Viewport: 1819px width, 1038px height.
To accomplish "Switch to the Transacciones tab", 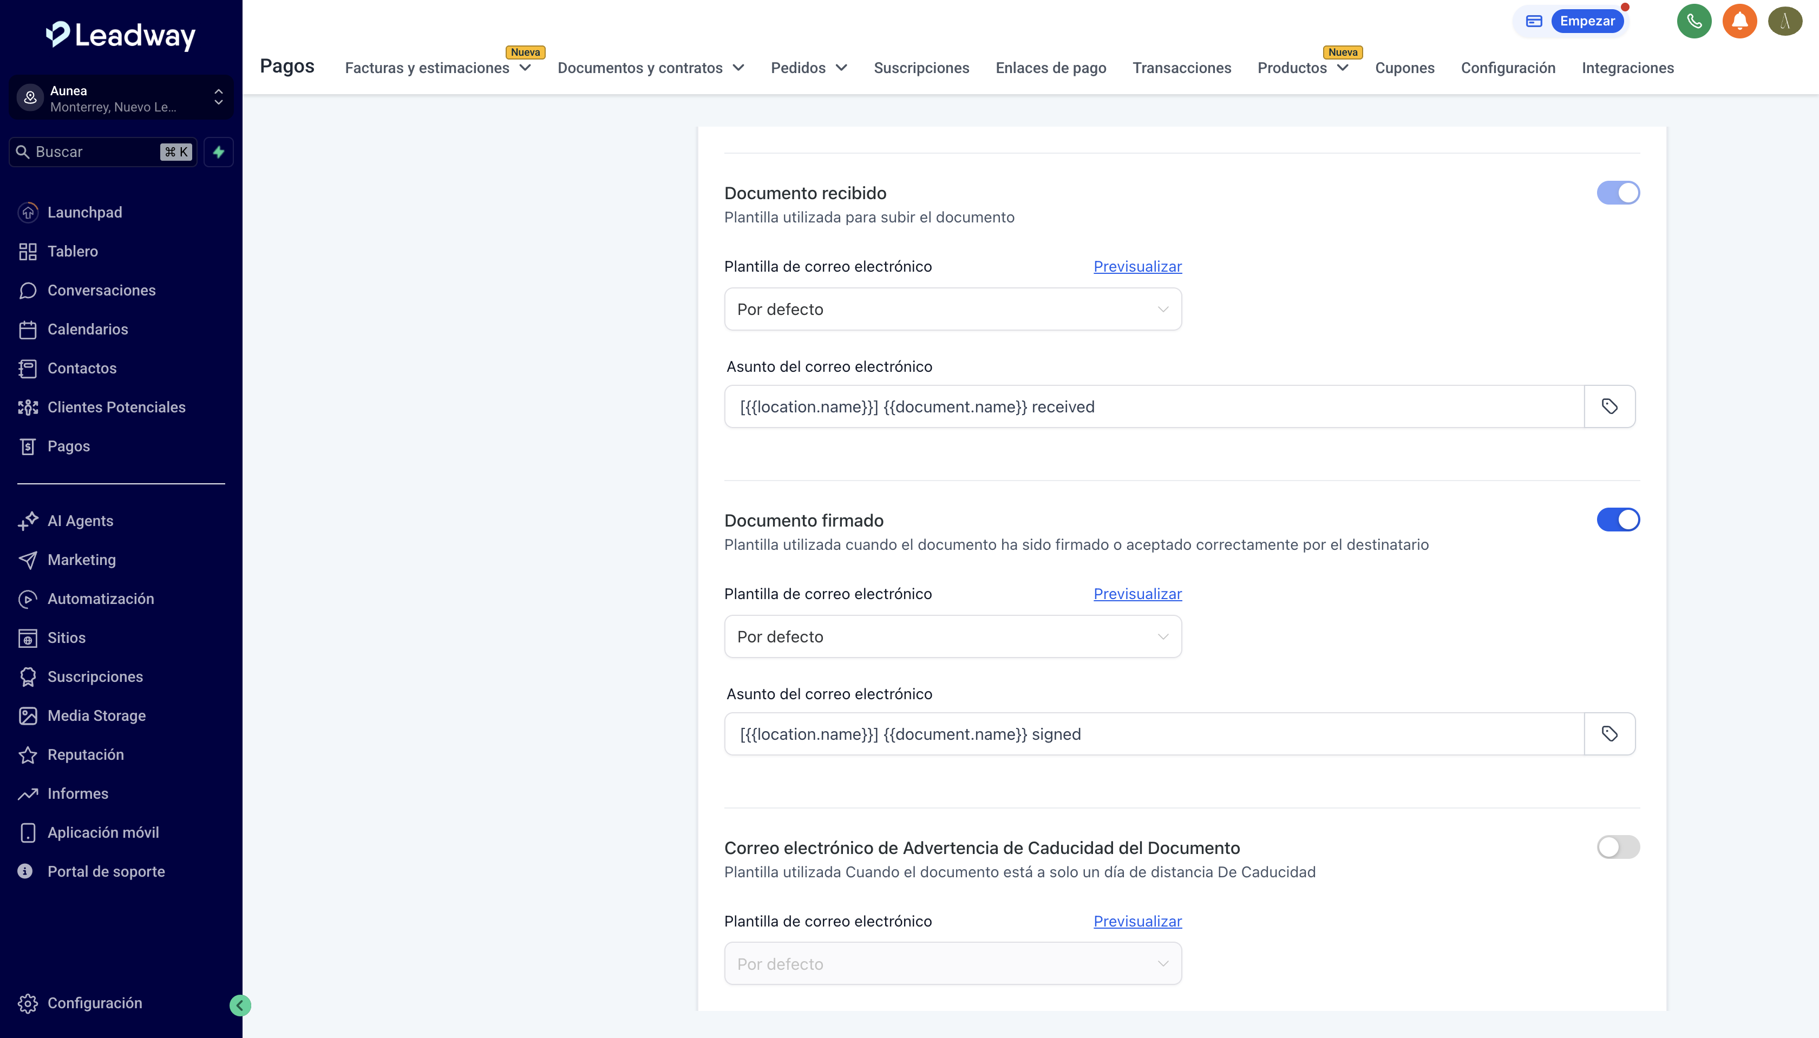I will coord(1181,68).
